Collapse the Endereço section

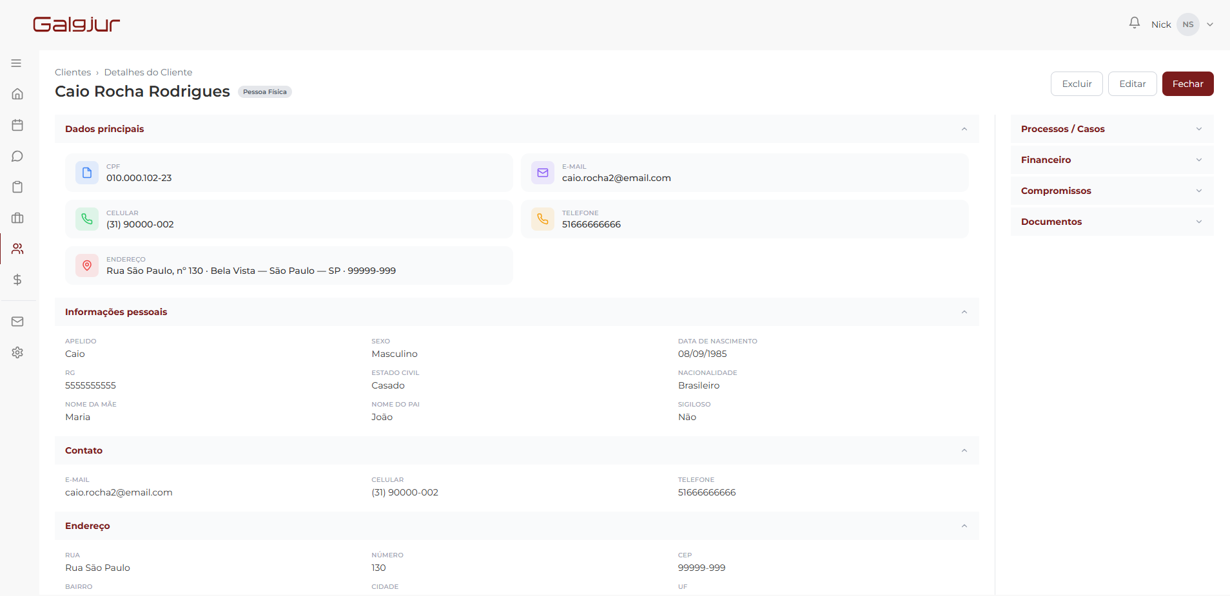pyautogui.click(x=964, y=526)
